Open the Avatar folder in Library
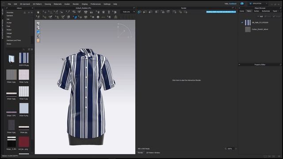The width and height of the screenshot is (283, 159). pos(9,23)
